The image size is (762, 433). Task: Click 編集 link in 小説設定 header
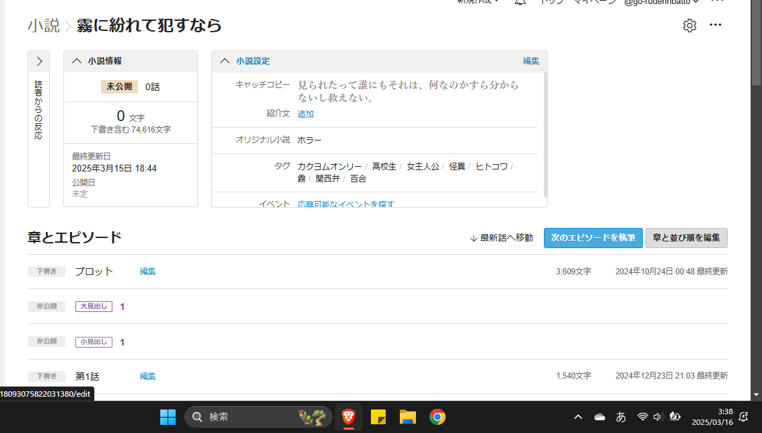[x=531, y=61]
